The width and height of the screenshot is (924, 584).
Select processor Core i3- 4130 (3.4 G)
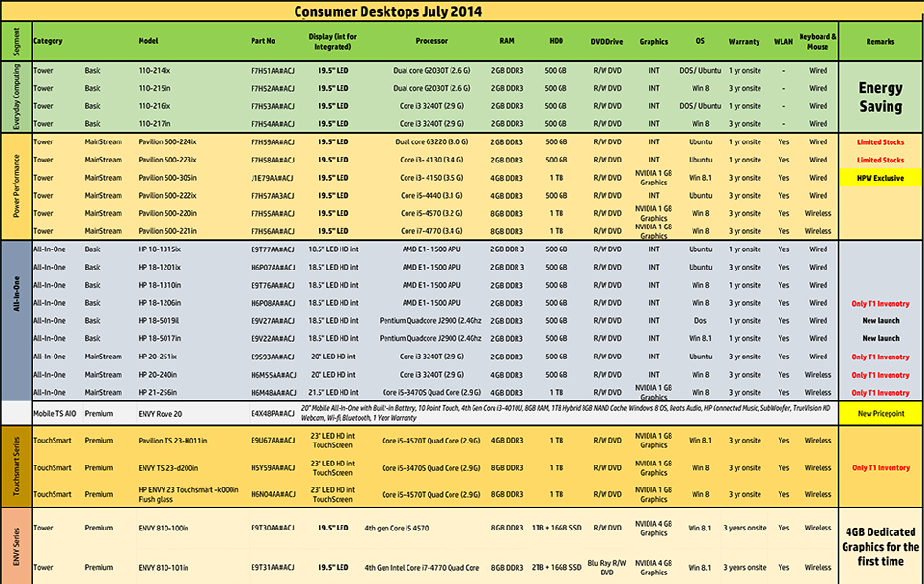[431, 160]
